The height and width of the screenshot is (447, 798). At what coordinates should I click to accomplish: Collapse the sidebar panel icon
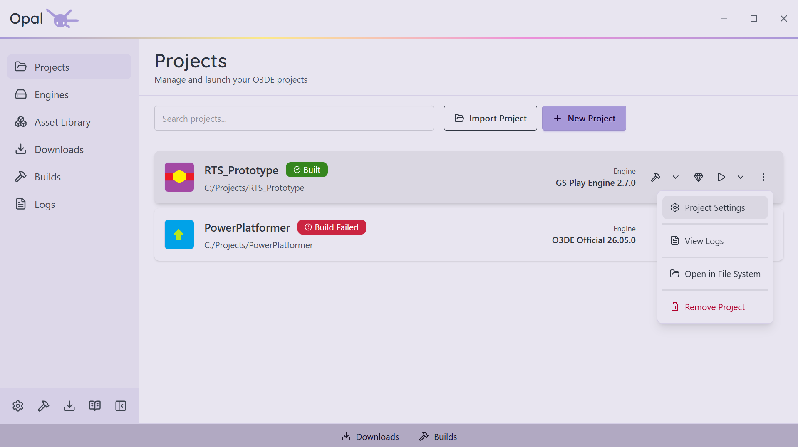point(121,406)
